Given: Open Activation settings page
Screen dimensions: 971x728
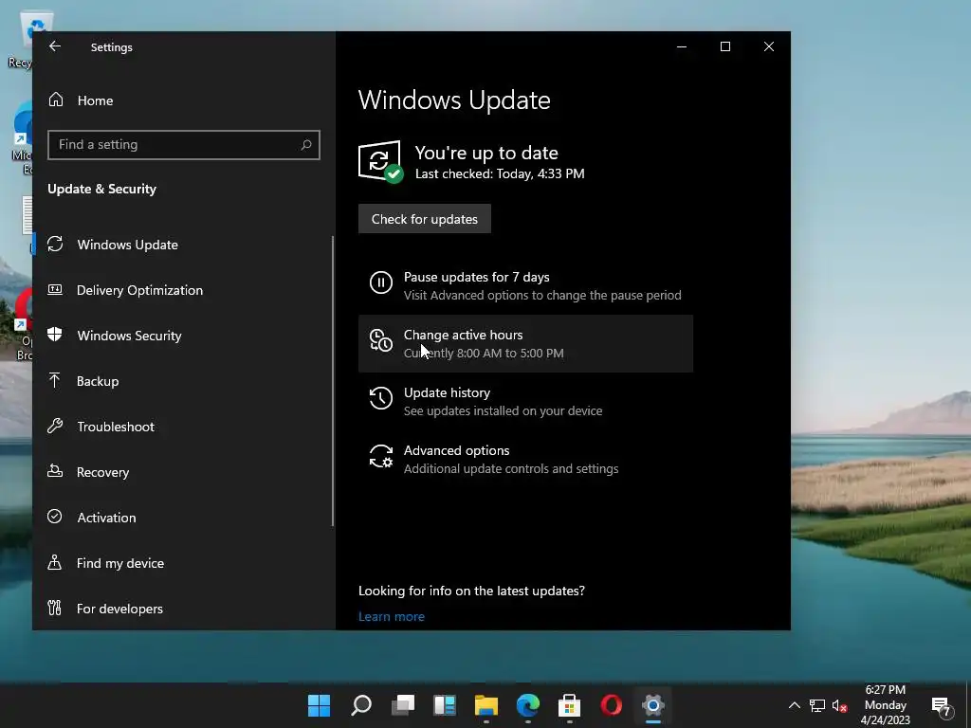Looking at the screenshot, I should (x=183, y=518).
